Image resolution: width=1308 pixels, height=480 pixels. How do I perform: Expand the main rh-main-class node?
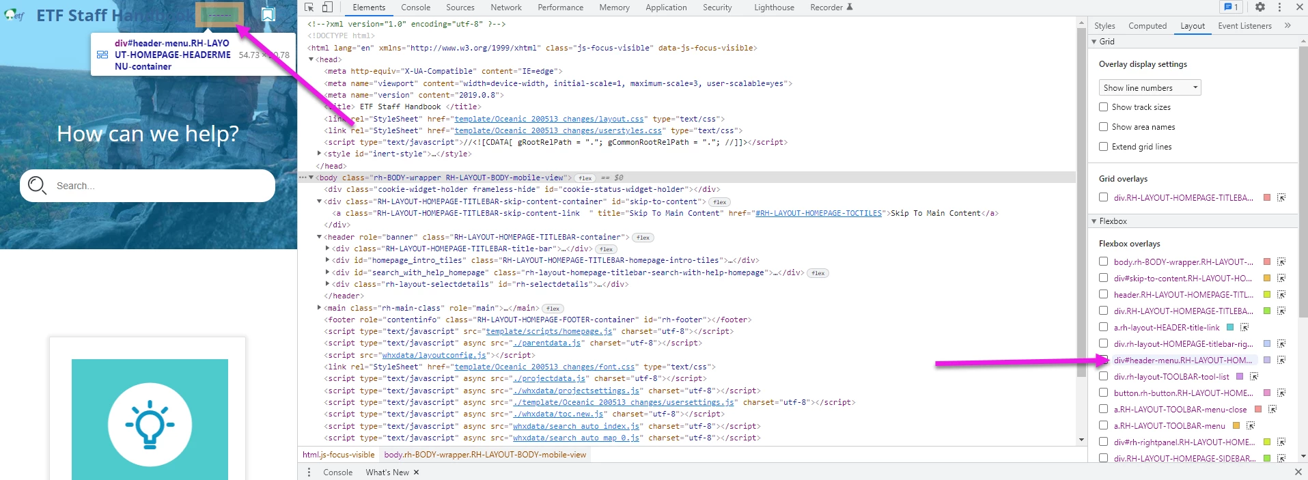[319, 308]
